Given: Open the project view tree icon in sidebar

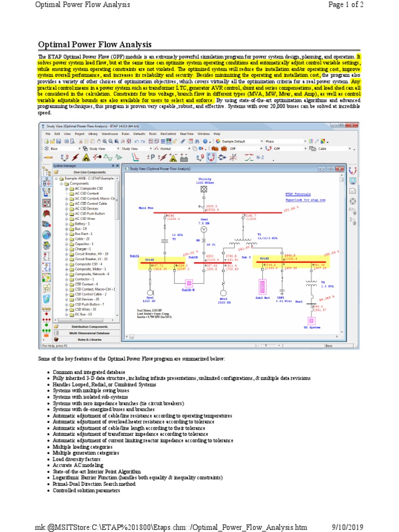Looking at the screenshot, I should [x=46, y=171].
